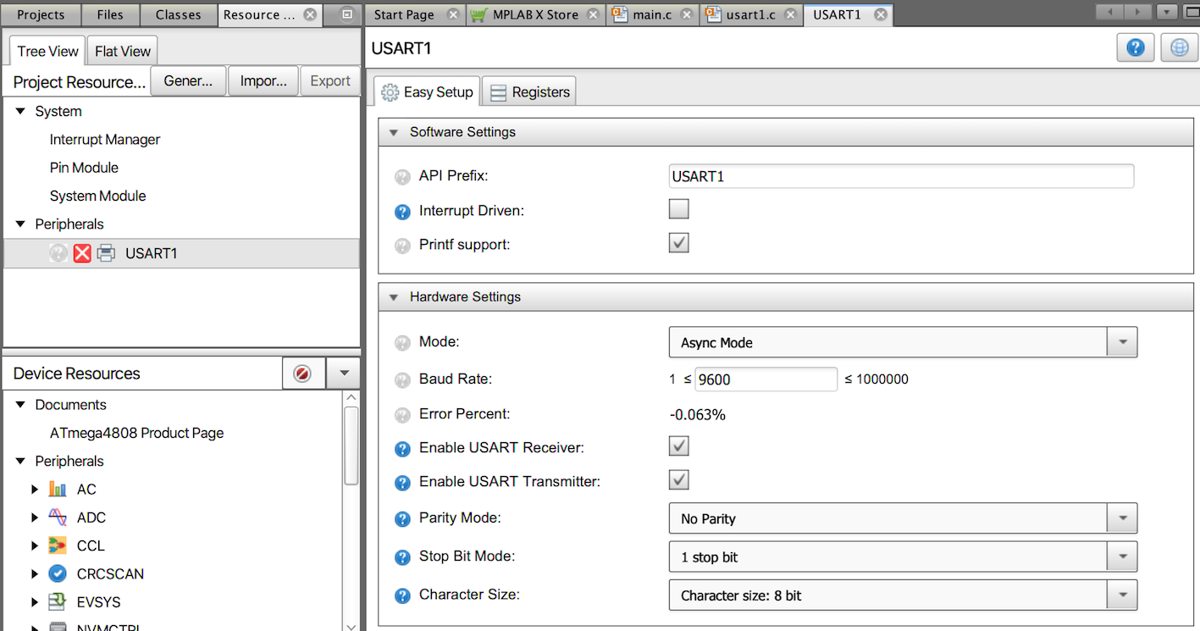The image size is (1200, 631).
Task: Open the blue help question mark button
Action: (x=1136, y=48)
